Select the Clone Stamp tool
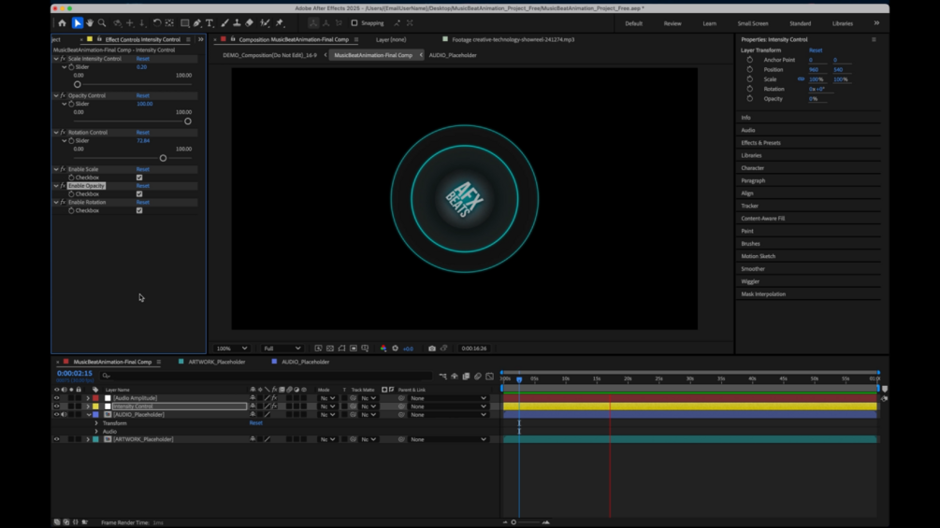 point(237,22)
